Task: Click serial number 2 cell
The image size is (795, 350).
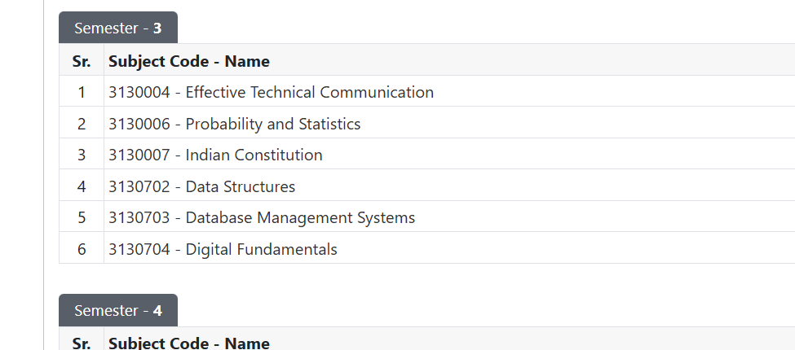Action: pyautogui.click(x=82, y=123)
